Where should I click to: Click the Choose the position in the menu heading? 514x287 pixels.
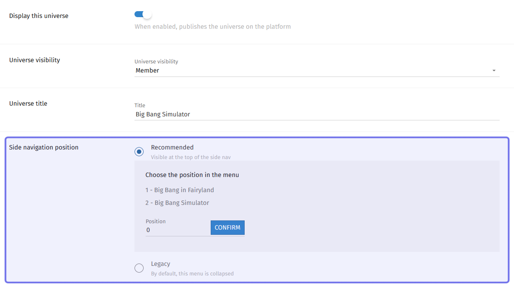192,175
